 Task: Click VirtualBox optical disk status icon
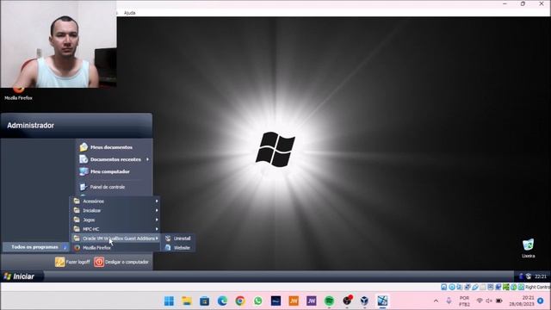[452, 287]
